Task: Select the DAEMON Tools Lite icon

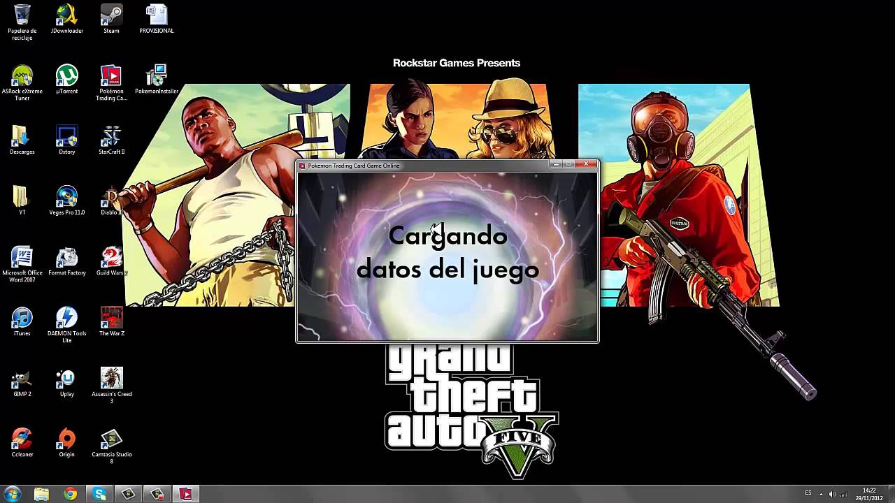Action: [x=67, y=325]
